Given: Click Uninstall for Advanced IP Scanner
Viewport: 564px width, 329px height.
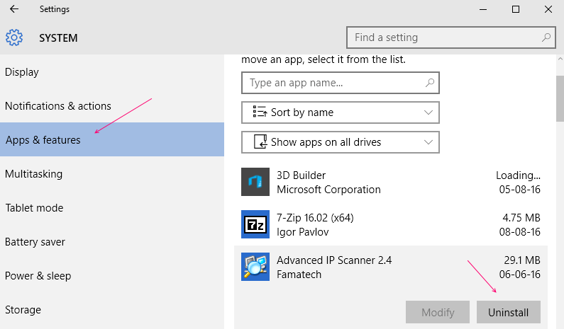Looking at the screenshot, I should 508,312.
